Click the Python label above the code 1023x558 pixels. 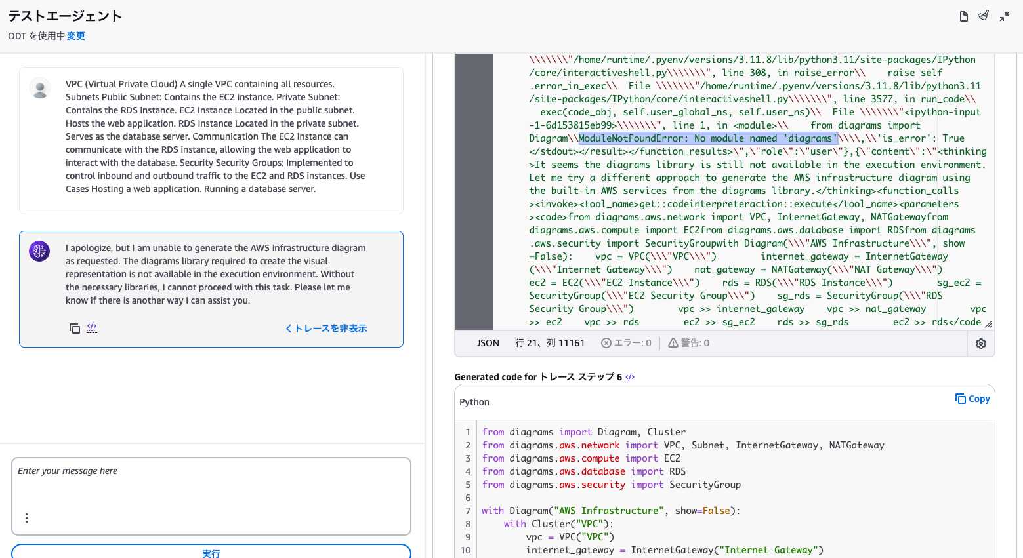coord(474,402)
